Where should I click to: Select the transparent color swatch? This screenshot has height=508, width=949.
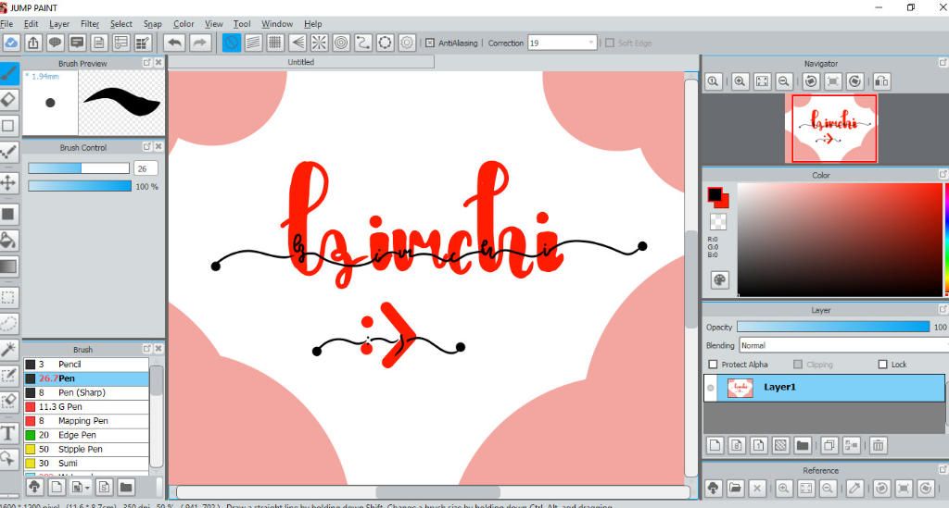click(x=718, y=222)
